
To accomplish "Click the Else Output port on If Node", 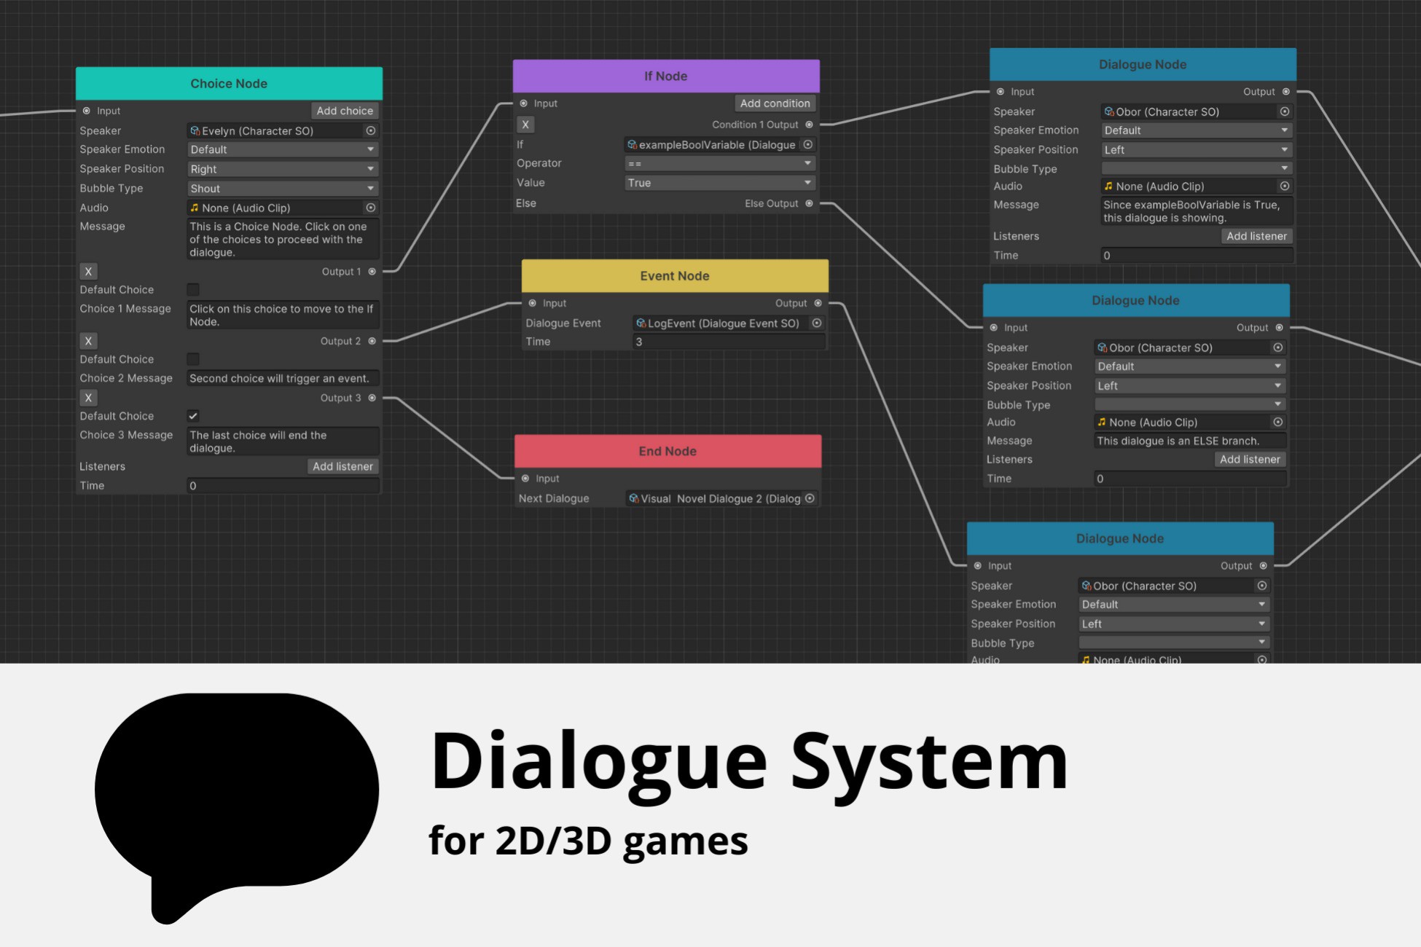I will pyautogui.click(x=809, y=203).
